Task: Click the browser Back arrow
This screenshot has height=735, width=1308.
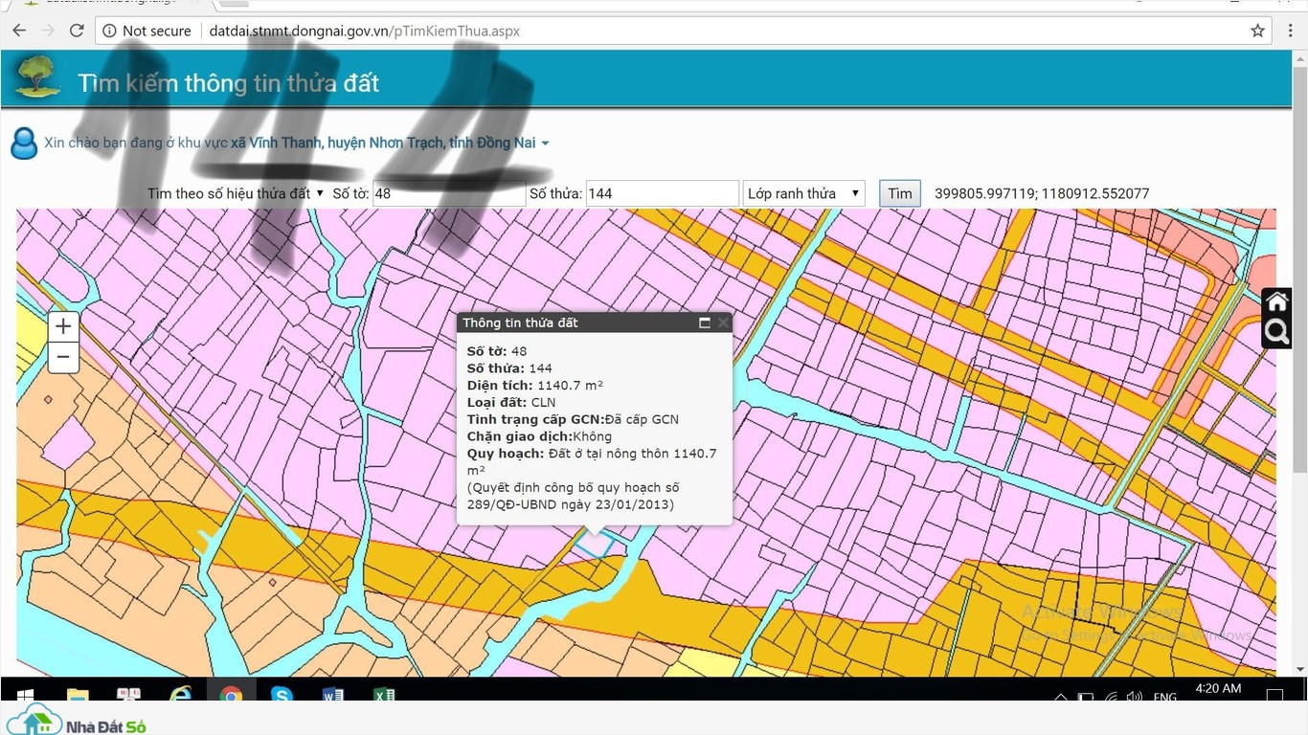Action: coord(19,31)
